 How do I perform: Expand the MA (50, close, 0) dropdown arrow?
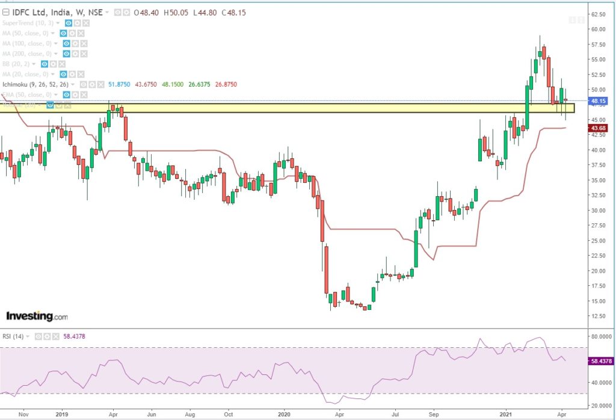53,34
